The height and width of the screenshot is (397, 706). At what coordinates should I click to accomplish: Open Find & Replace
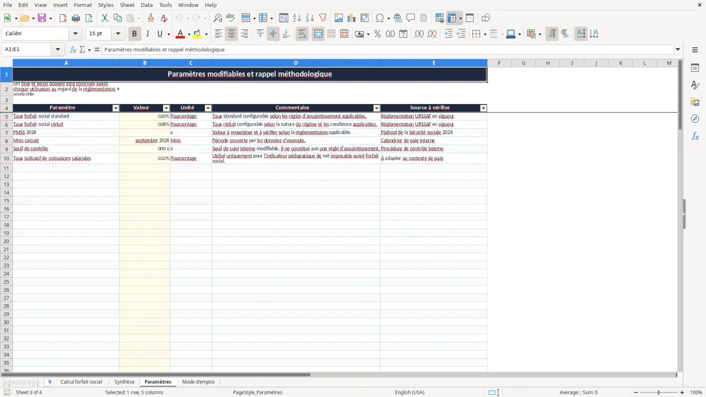pos(218,18)
